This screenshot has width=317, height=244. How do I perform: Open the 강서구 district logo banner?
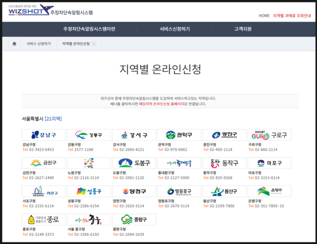[134, 135]
